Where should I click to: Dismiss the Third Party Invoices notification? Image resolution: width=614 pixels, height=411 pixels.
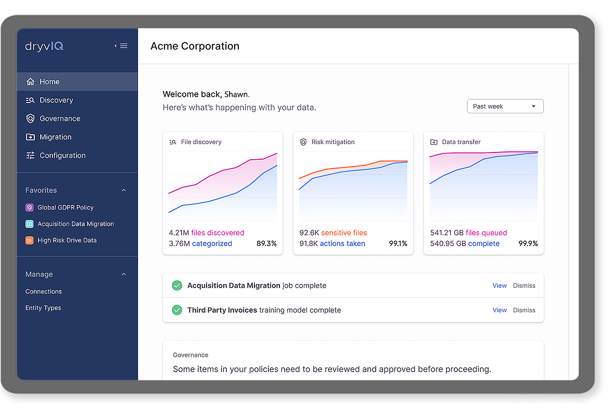[523, 310]
